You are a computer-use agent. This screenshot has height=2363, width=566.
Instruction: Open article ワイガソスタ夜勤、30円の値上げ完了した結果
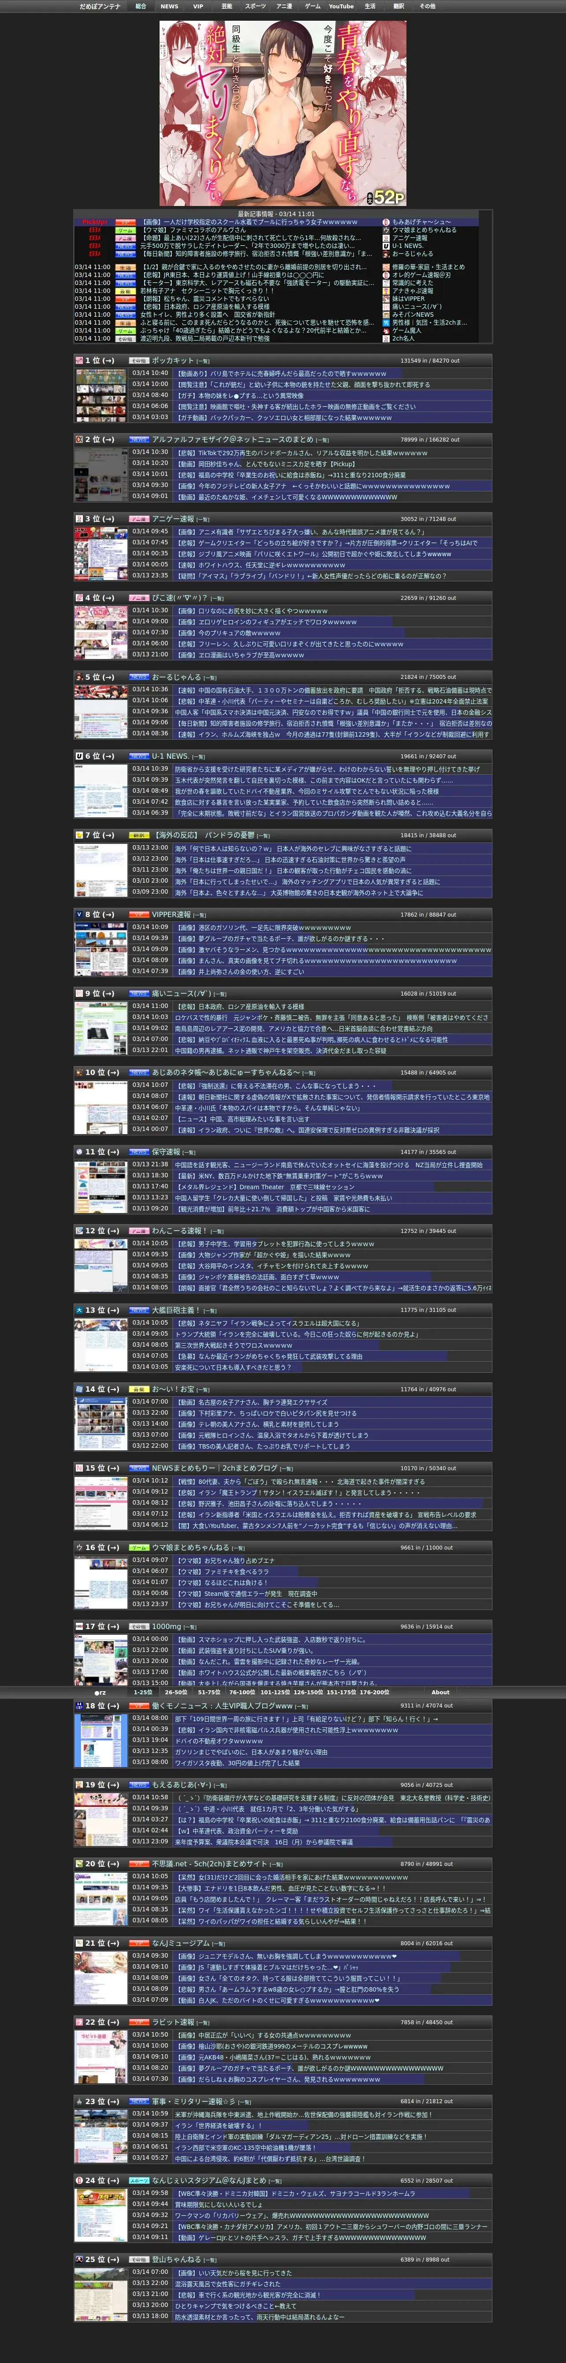(237, 1762)
